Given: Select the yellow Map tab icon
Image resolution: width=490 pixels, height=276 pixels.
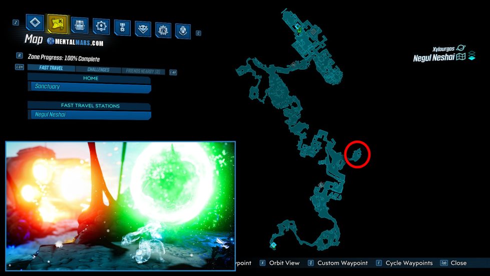Looking at the screenshot, I should click(58, 24).
